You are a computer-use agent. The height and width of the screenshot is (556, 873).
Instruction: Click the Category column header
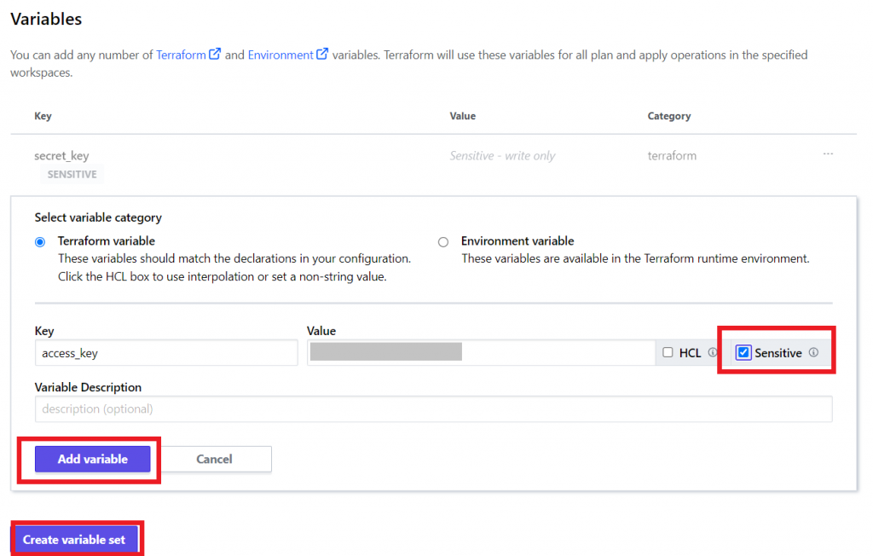tap(671, 116)
